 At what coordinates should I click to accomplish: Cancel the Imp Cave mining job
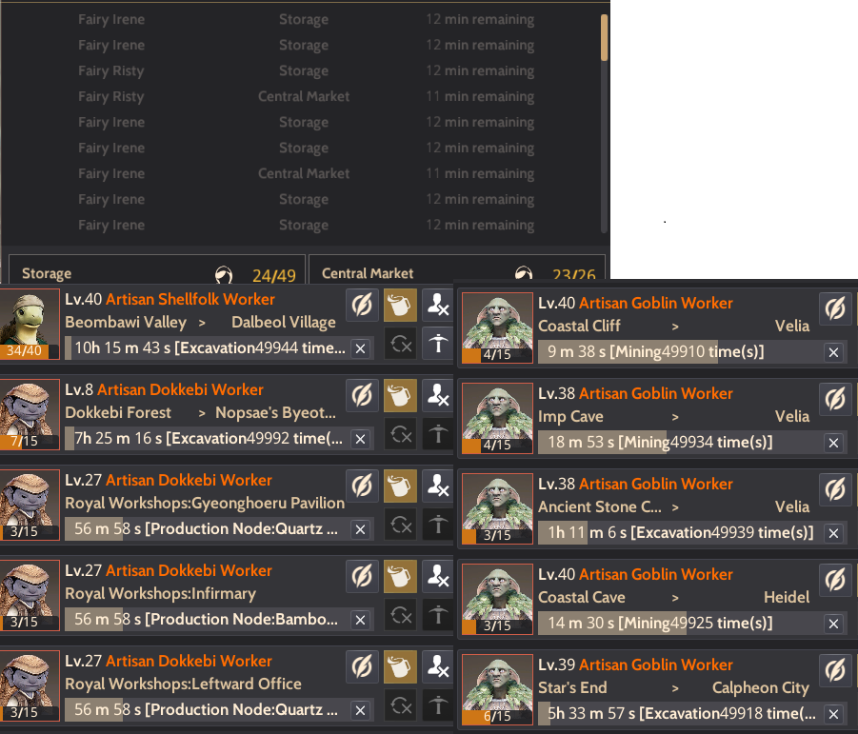[833, 443]
